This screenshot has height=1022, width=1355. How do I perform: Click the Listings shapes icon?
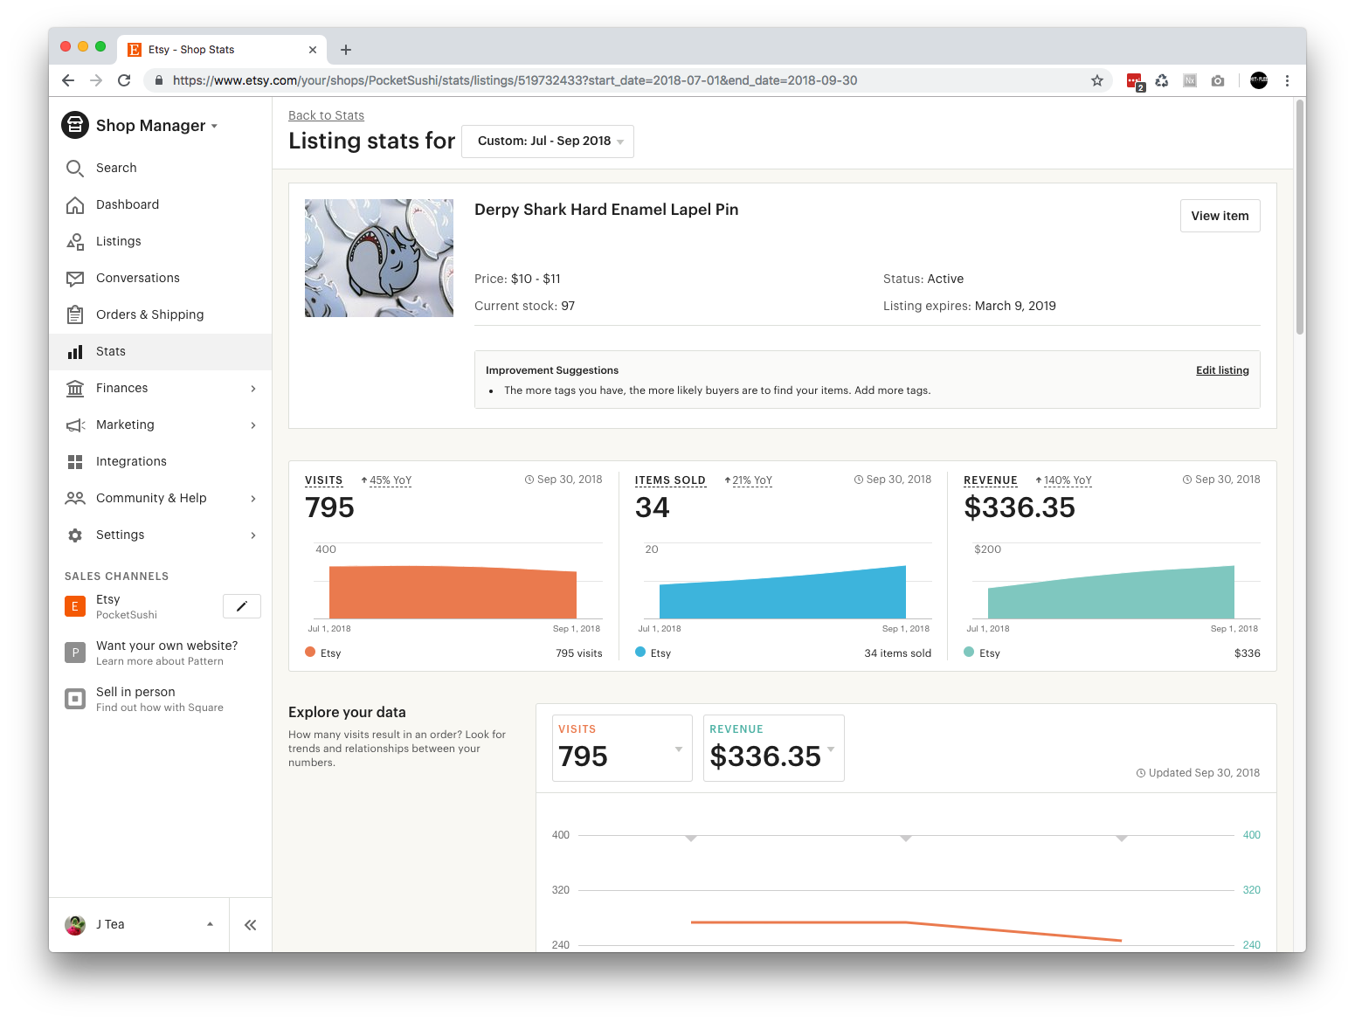75,241
